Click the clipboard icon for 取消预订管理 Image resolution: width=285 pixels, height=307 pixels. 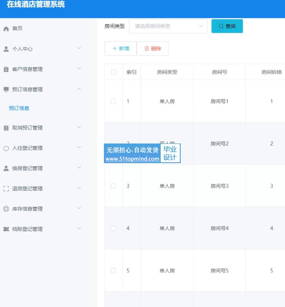pyautogui.click(x=6, y=128)
